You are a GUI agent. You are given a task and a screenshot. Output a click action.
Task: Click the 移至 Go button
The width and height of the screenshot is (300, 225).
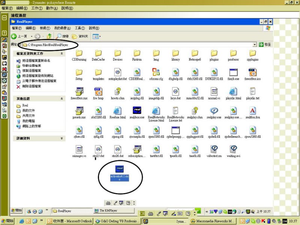coord(265,45)
